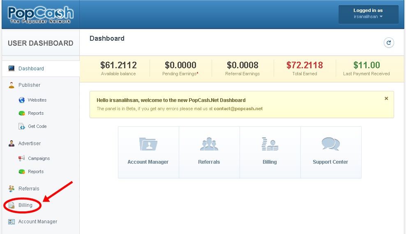Click the $61.2112 available balance value

click(119, 65)
